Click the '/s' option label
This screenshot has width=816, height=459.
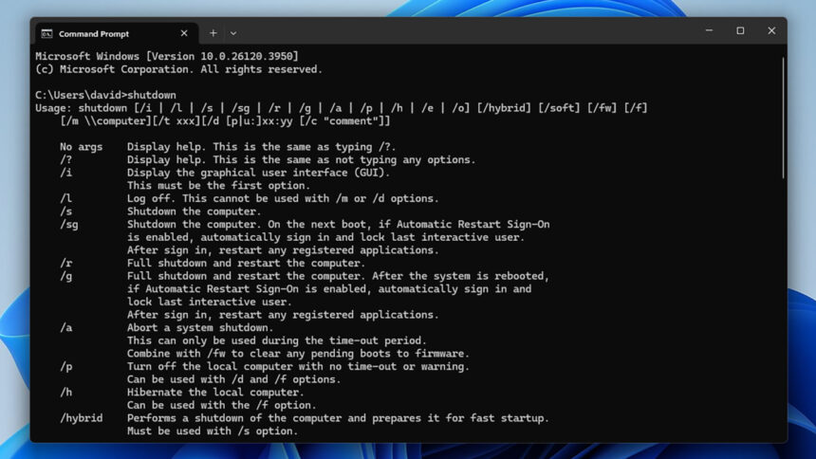point(66,211)
